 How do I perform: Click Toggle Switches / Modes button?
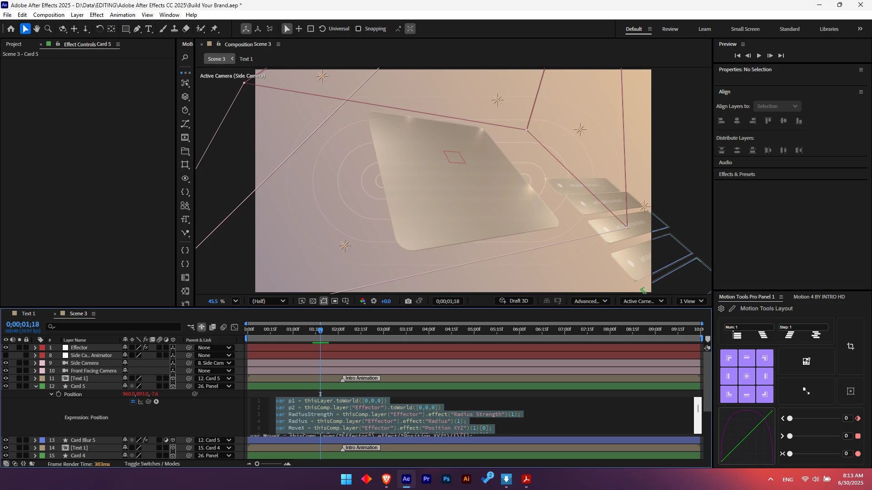[x=152, y=464]
